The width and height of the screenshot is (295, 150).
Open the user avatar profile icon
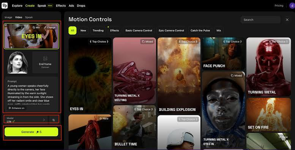292,6
